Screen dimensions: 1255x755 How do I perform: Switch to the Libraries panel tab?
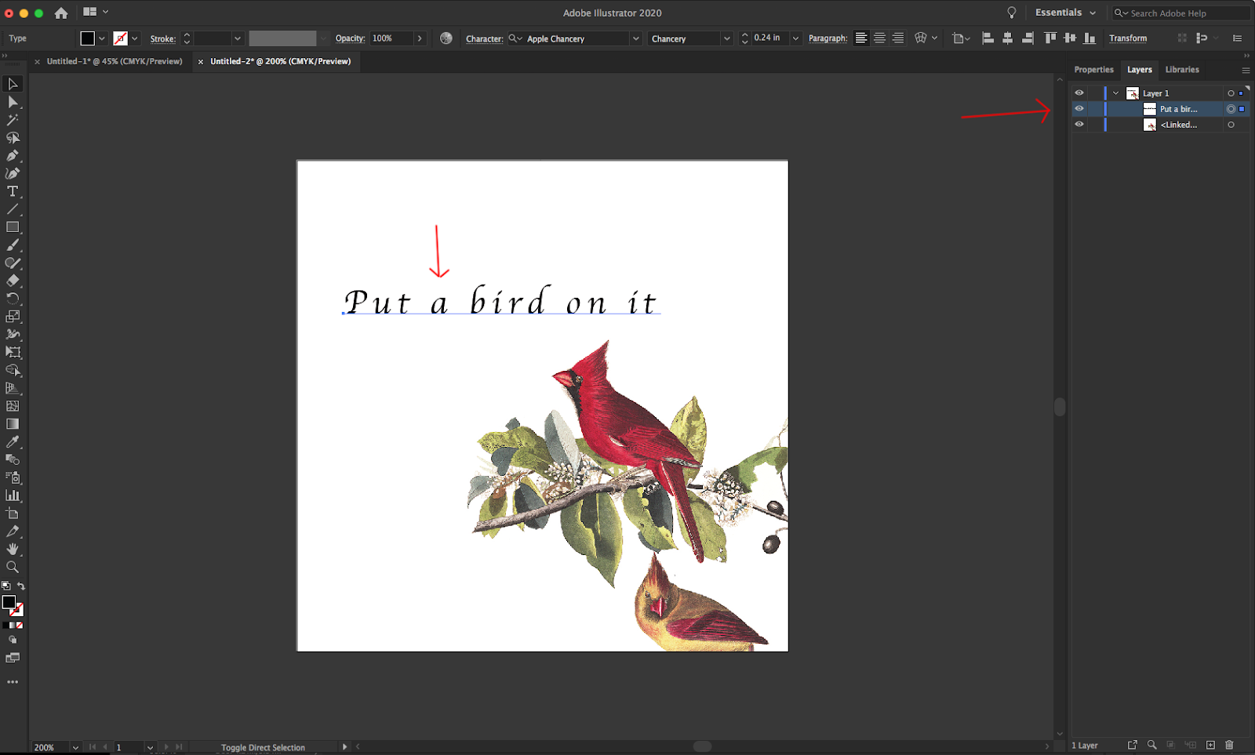coord(1182,69)
